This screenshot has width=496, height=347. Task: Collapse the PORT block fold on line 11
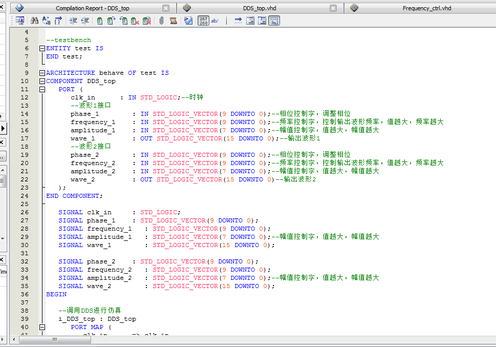tap(42, 89)
